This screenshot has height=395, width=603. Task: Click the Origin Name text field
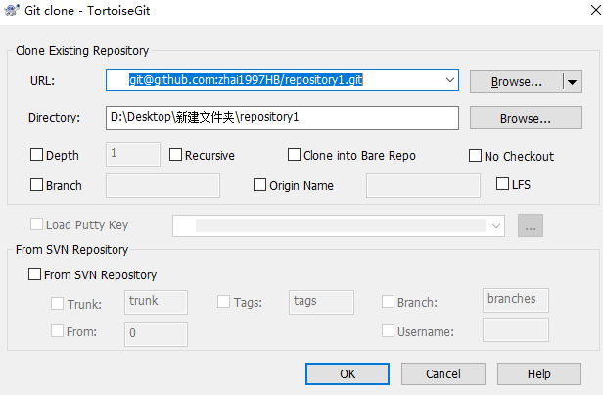[423, 185]
